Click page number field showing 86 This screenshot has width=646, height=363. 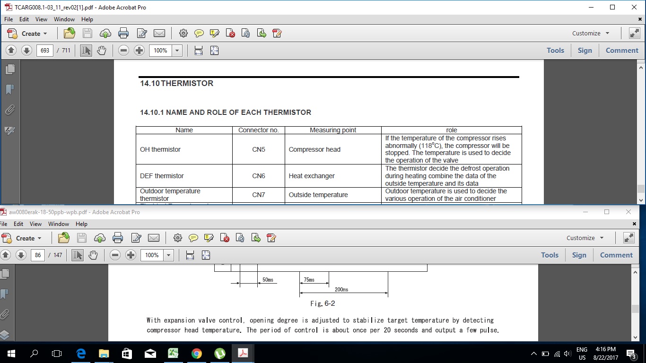(38, 255)
